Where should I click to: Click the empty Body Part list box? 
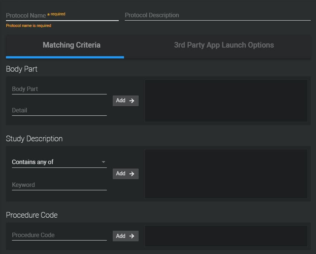(226, 100)
